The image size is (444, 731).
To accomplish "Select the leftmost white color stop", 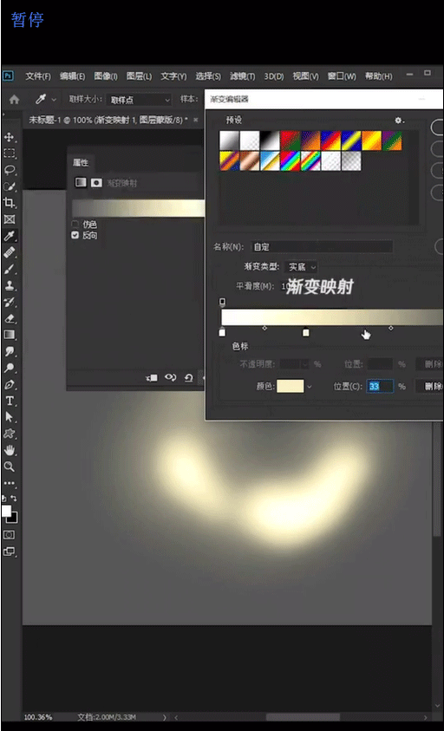I will [x=222, y=332].
